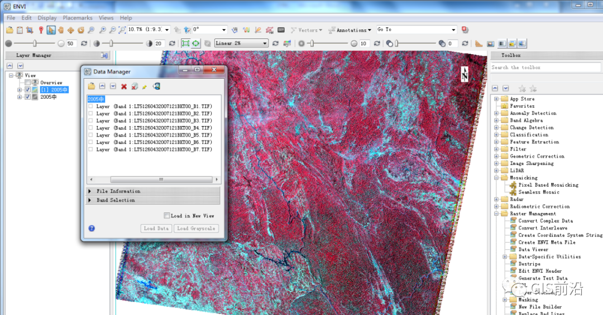Screen dimensions: 603x315
Task: Check the B3.TIF layer checkbox
Action: pyautogui.click(x=91, y=120)
